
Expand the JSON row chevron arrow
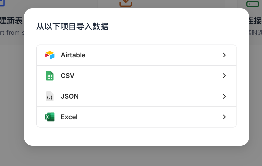224,96
